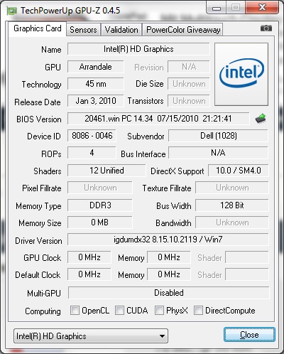
Task: Toggle the CUDA checkbox
Action: point(119,310)
